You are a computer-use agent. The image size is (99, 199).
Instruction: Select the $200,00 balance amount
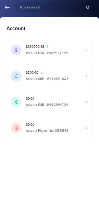point(32,73)
